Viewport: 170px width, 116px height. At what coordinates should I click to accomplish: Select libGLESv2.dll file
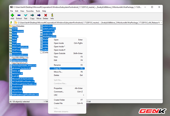tap(17, 73)
